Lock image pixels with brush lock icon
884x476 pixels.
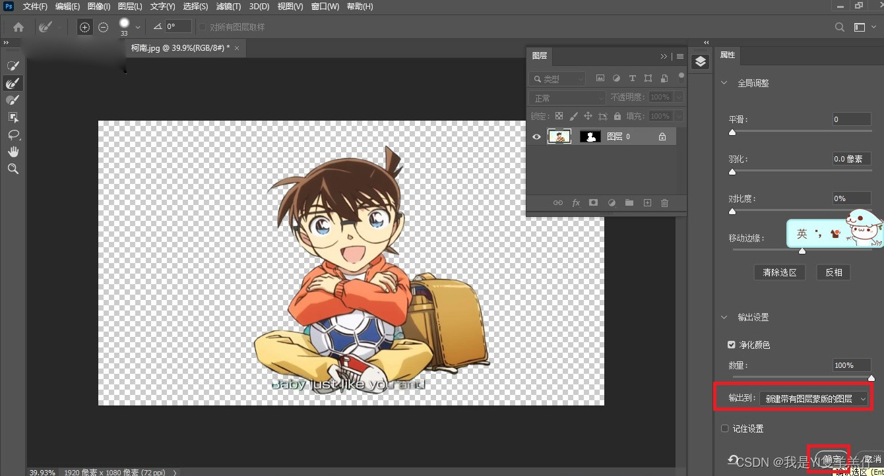573,116
